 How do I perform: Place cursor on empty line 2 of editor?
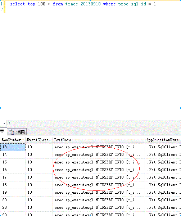tap(93, 10)
